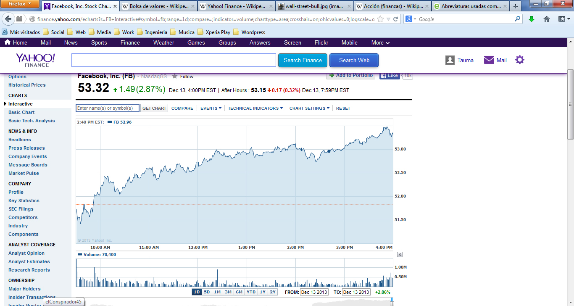
Task: Click the Follow star icon
Action: point(174,76)
